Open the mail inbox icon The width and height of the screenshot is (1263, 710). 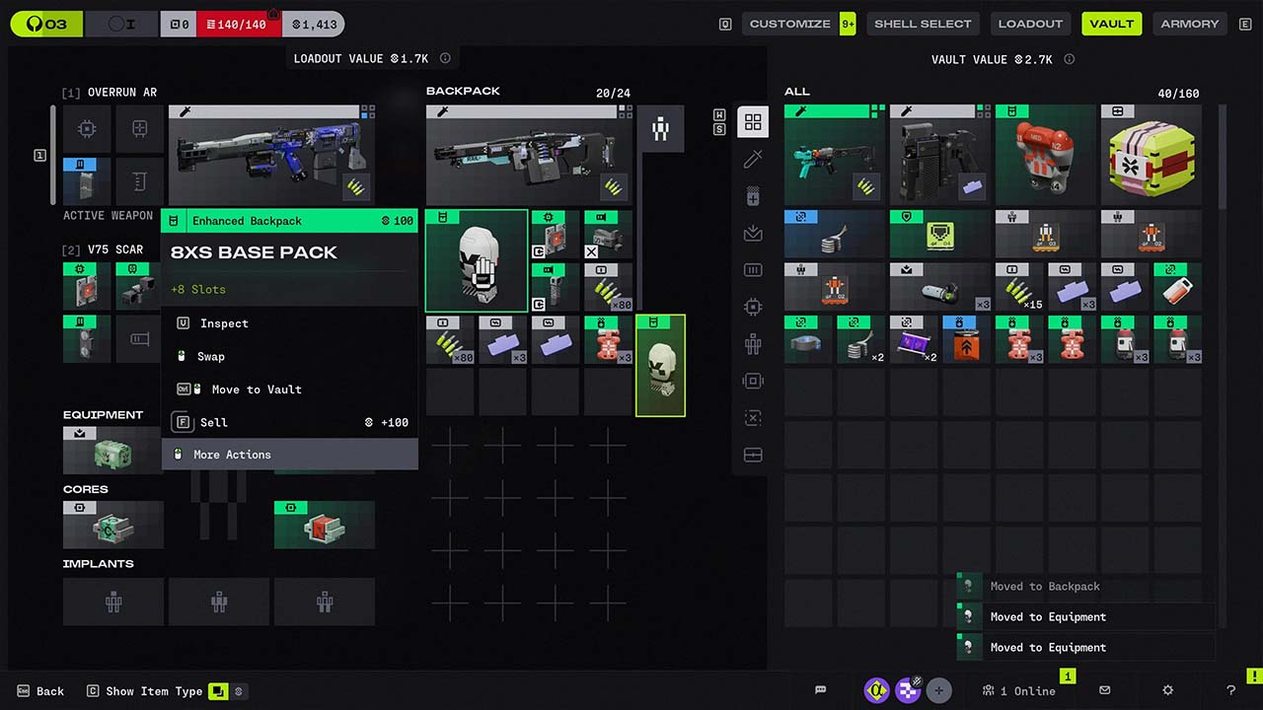pyautogui.click(x=1104, y=690)
